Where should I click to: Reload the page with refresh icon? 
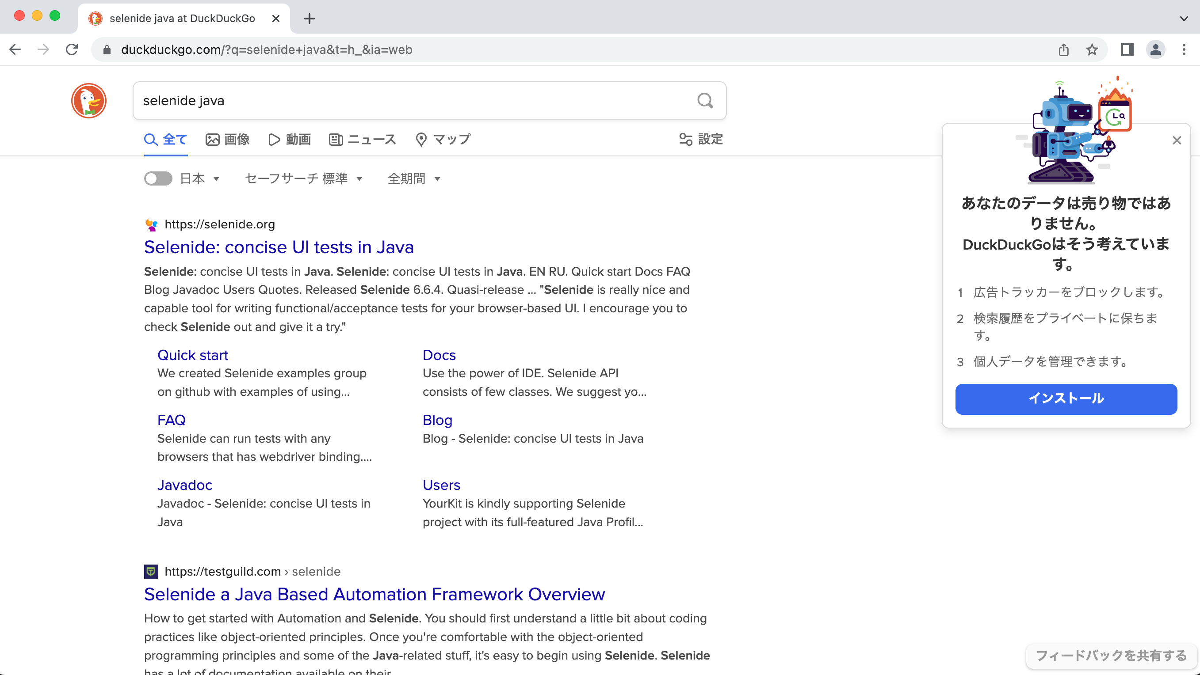click(x=72, y=49)
